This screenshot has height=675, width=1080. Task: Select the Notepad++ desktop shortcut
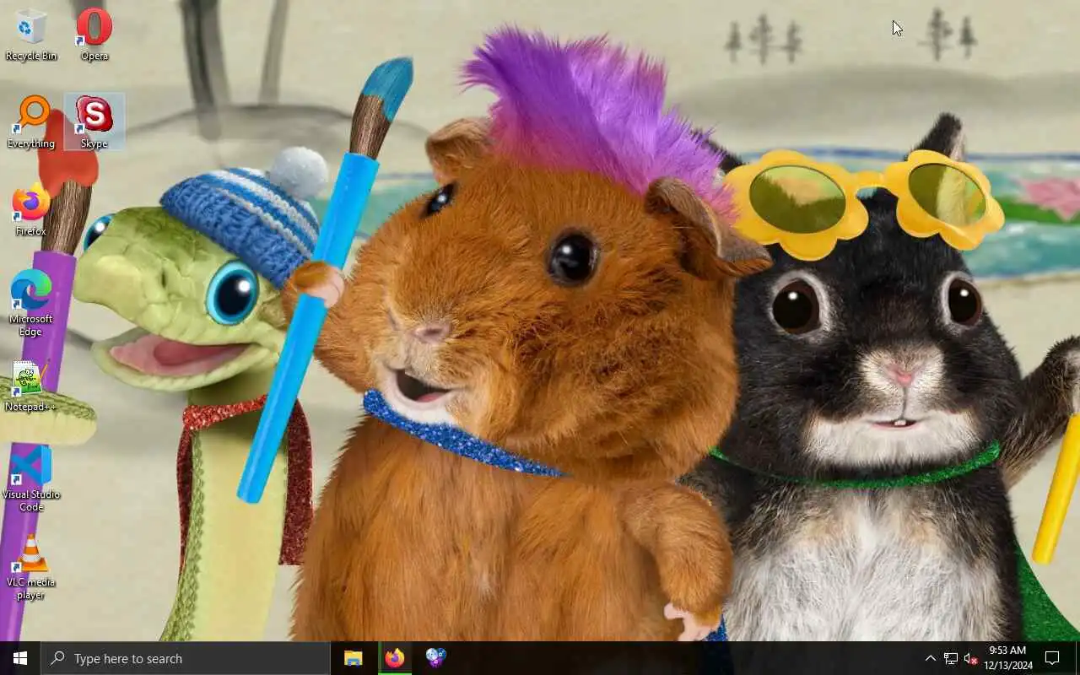[x=31, y=386]
